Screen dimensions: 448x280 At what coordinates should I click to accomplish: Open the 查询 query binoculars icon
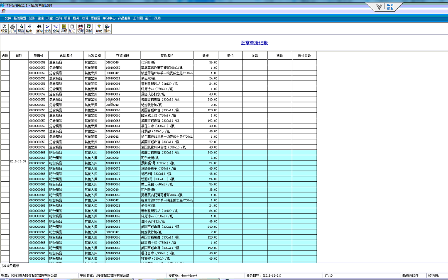[x=39, y=29]
